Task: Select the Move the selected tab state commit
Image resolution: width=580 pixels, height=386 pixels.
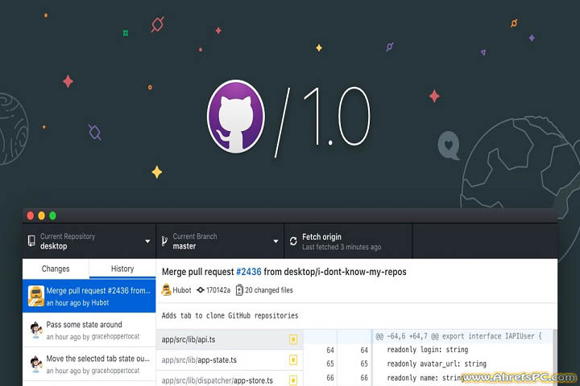Action: (x=89, y=364)
